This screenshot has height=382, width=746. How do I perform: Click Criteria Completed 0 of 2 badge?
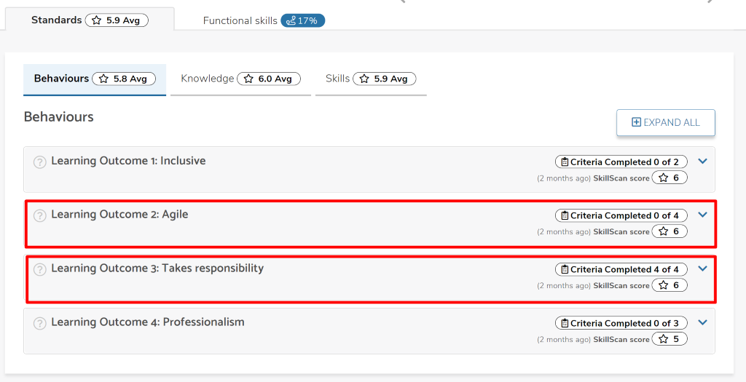(621, 162)
